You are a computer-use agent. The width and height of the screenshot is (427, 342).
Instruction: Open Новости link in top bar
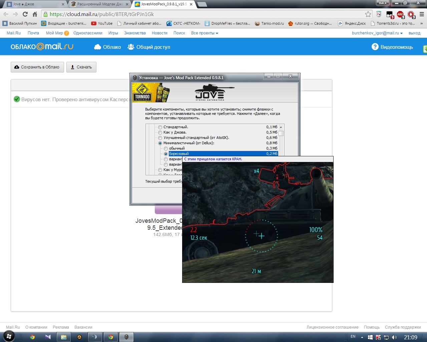click(x=159, y=33)
